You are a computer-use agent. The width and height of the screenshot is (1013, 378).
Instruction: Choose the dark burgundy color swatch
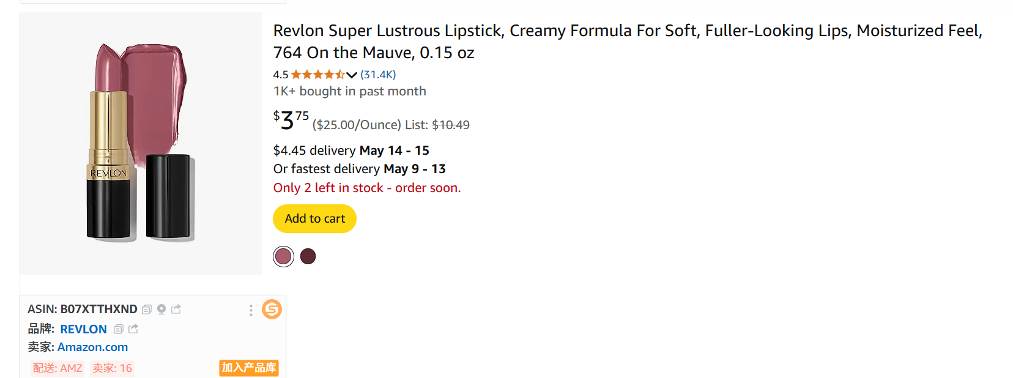[308, 256]
